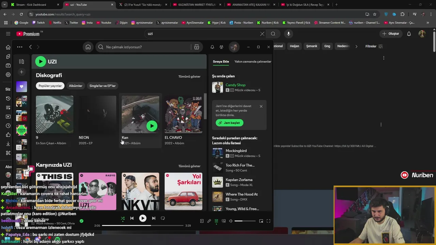Select Popüler yayınlar filter chip
The height and width of the screenshot is (245, 436).
(x=50, y=86)
